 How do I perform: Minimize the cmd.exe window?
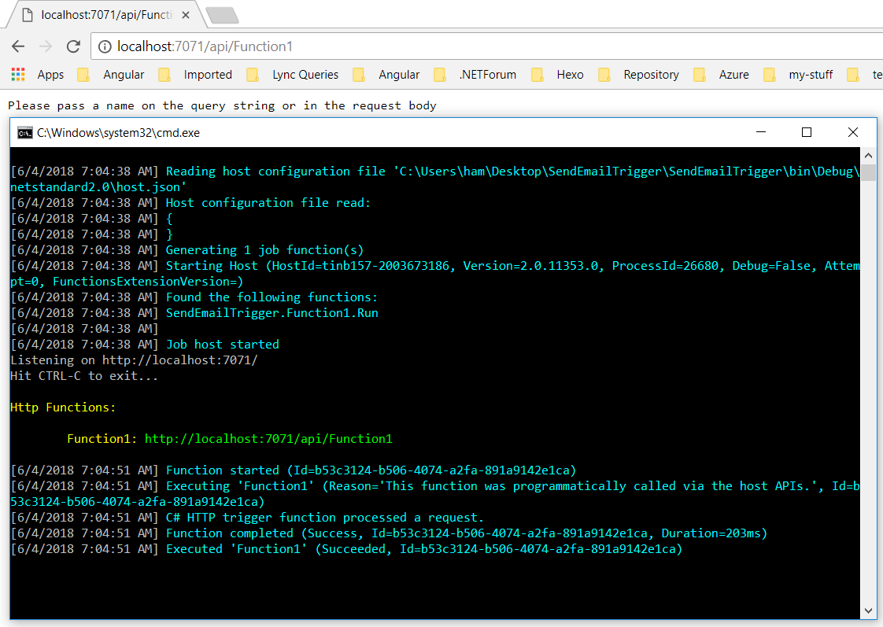[x=761, y=132]
